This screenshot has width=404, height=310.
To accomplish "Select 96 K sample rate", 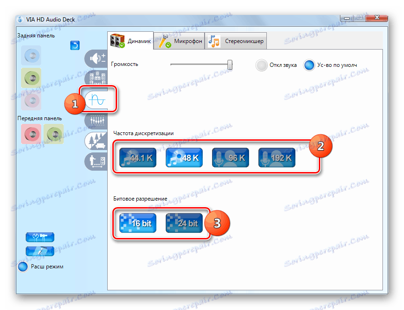I will [231, 158].
